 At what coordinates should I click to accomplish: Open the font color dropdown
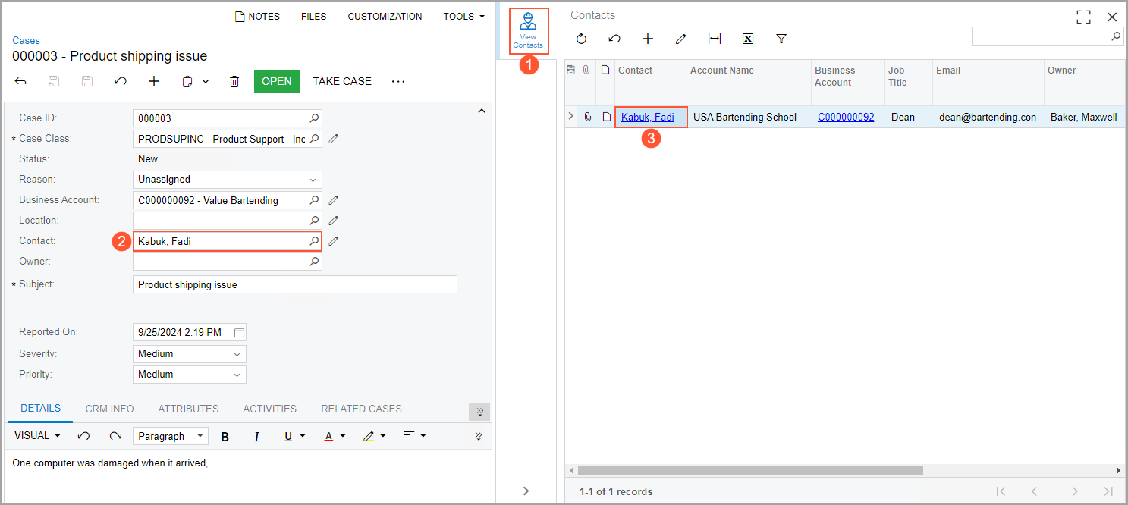tap(343, 436)
